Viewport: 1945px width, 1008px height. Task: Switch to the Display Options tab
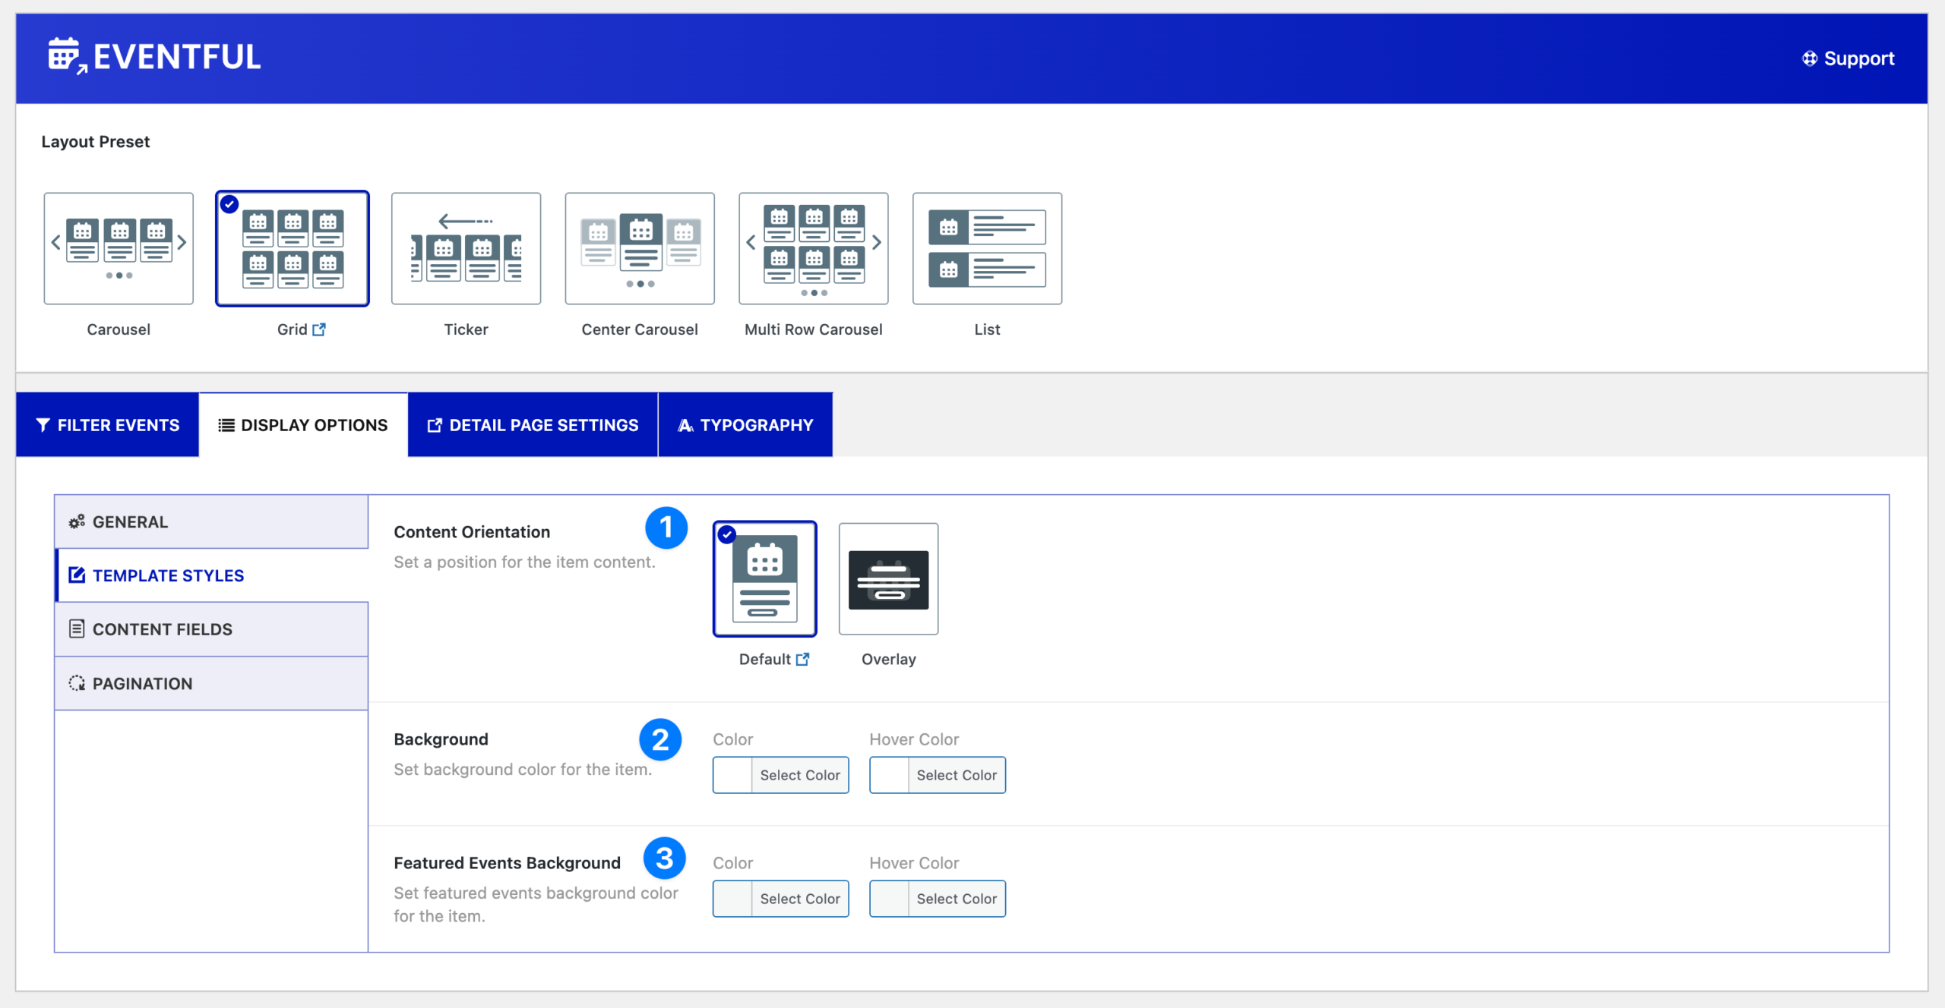tap(303, 425)
